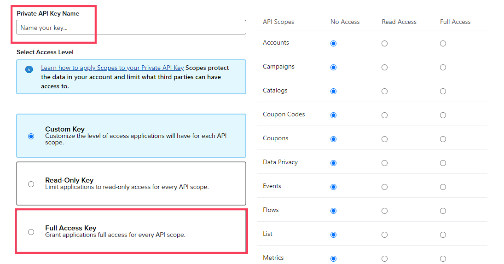Image resolution: width=504 pixels, height=264 pixels.
Task: Choose the Full Access Key option
Action: pyautogui.click(x=31, y=232)
